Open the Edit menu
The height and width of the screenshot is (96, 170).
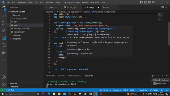click(14, 2)
